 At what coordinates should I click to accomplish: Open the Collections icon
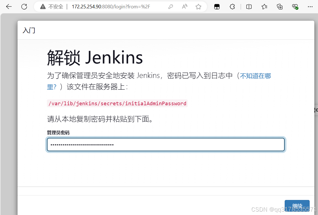280,7
